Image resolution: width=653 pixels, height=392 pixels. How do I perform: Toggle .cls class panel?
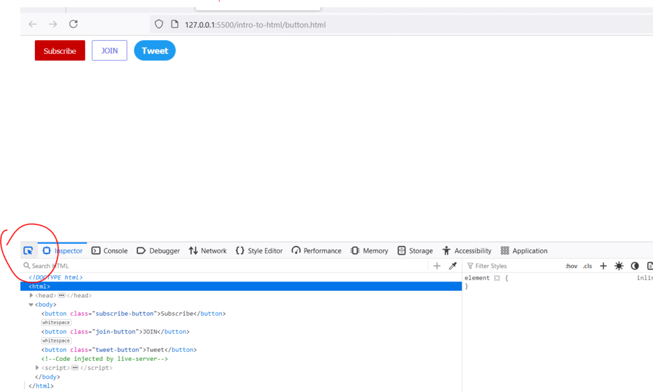587,266
